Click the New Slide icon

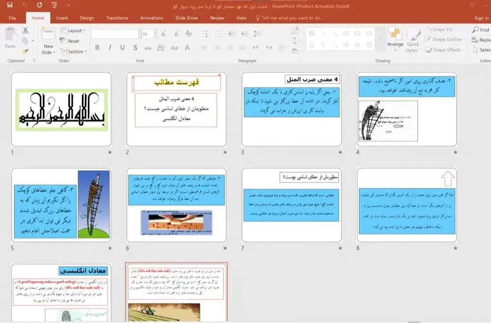(x=48, y=33)
